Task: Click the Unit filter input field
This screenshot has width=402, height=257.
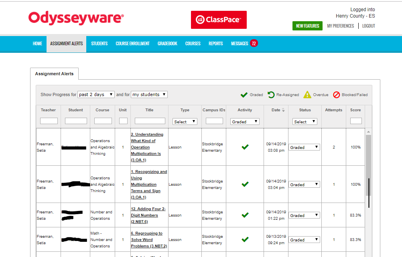Action: pyautogui.click(x=123, y=121)
